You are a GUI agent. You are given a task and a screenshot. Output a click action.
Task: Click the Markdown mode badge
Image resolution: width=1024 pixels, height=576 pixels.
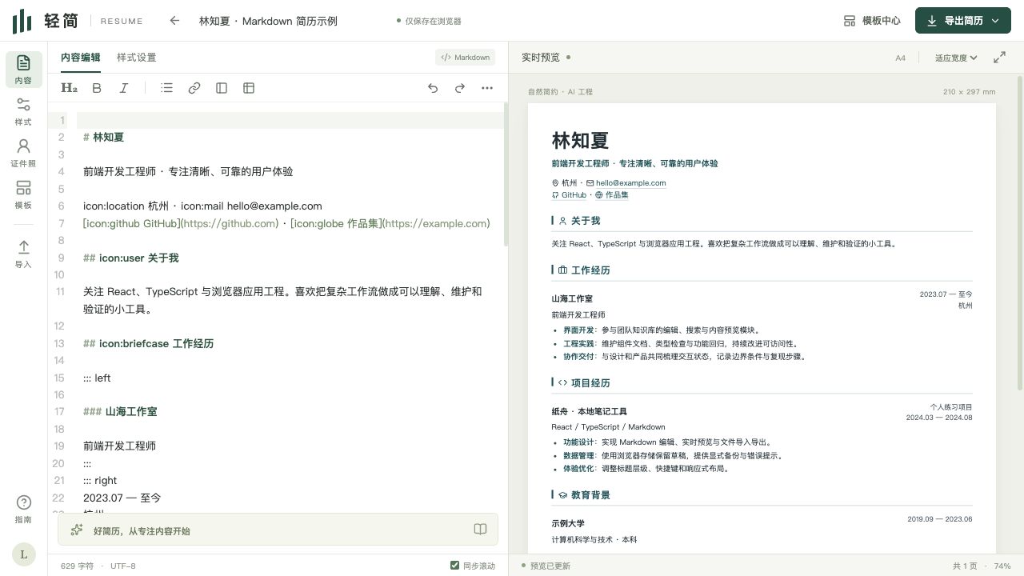coord(466,58)
